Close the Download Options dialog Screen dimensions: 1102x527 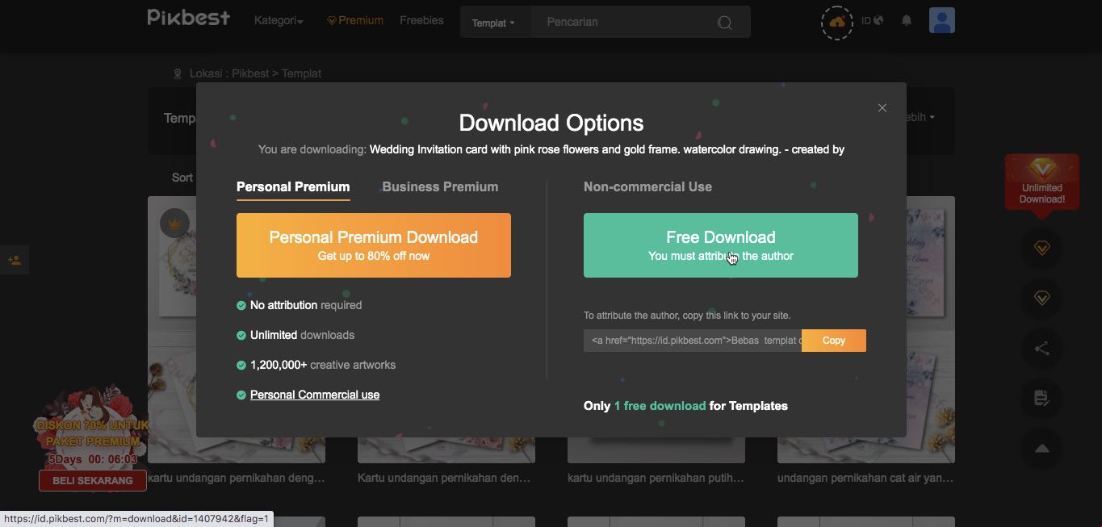pos(882,107)
